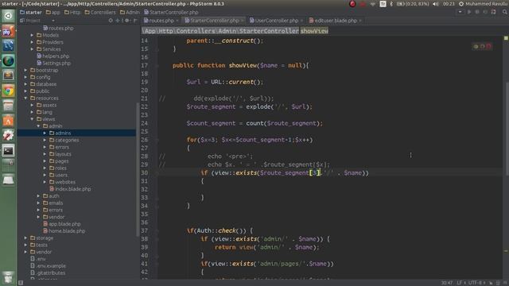Click the tool windows toggle in status bar corner

tap(21, 283)
